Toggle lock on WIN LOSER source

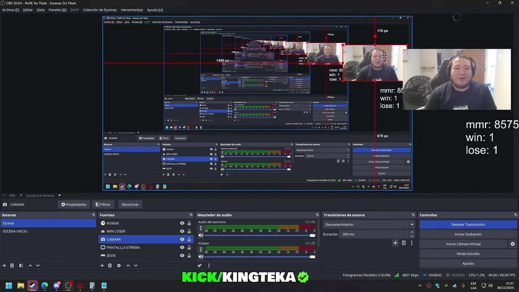point(189,231)
